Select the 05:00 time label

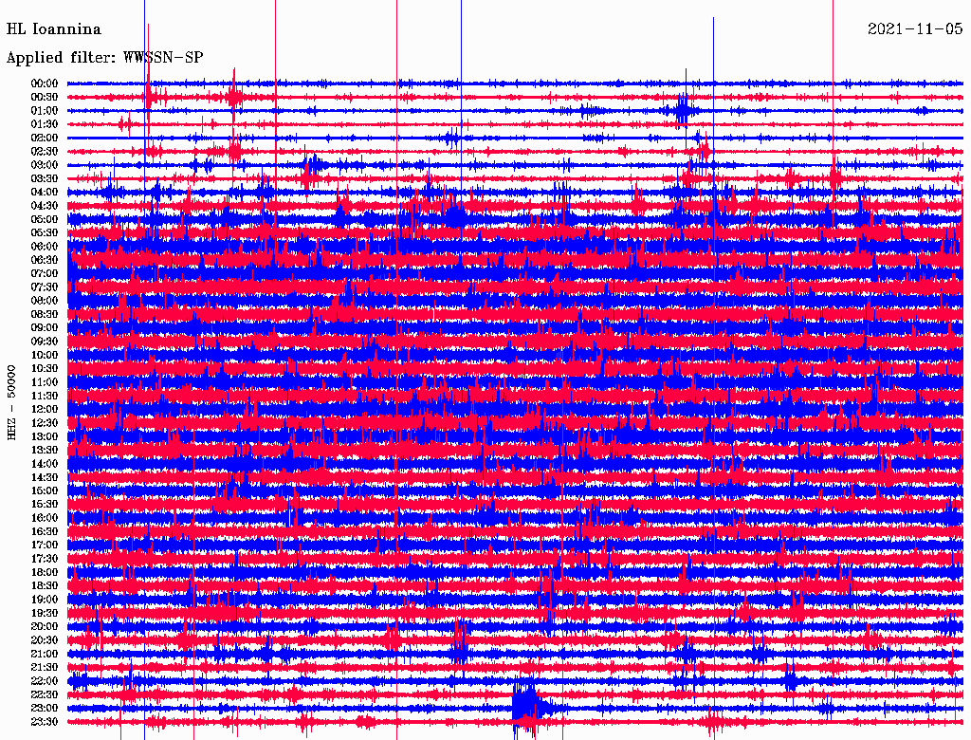point(45,219)
